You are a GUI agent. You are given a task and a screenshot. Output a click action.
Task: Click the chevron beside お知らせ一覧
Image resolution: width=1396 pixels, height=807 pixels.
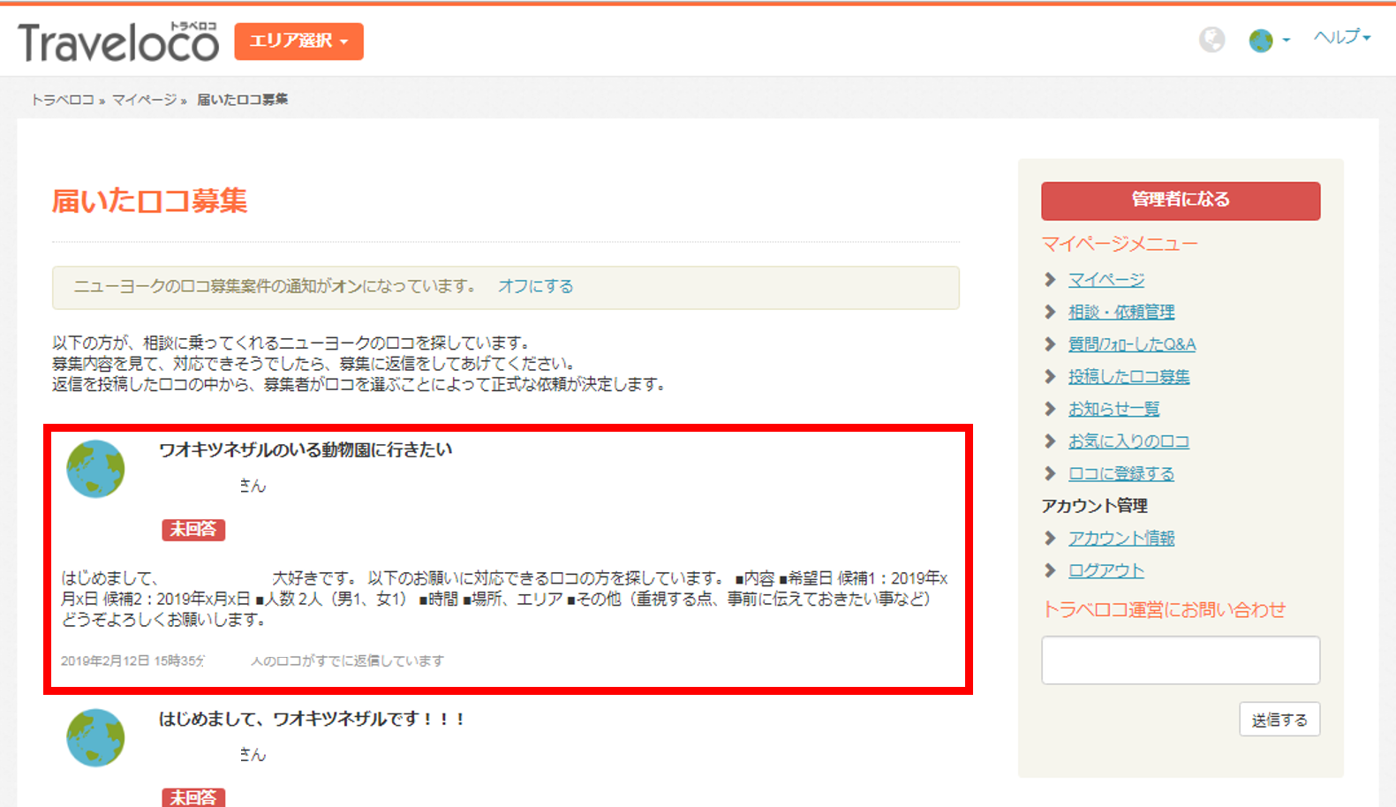pyautogui.click(x=1050, y=409)
